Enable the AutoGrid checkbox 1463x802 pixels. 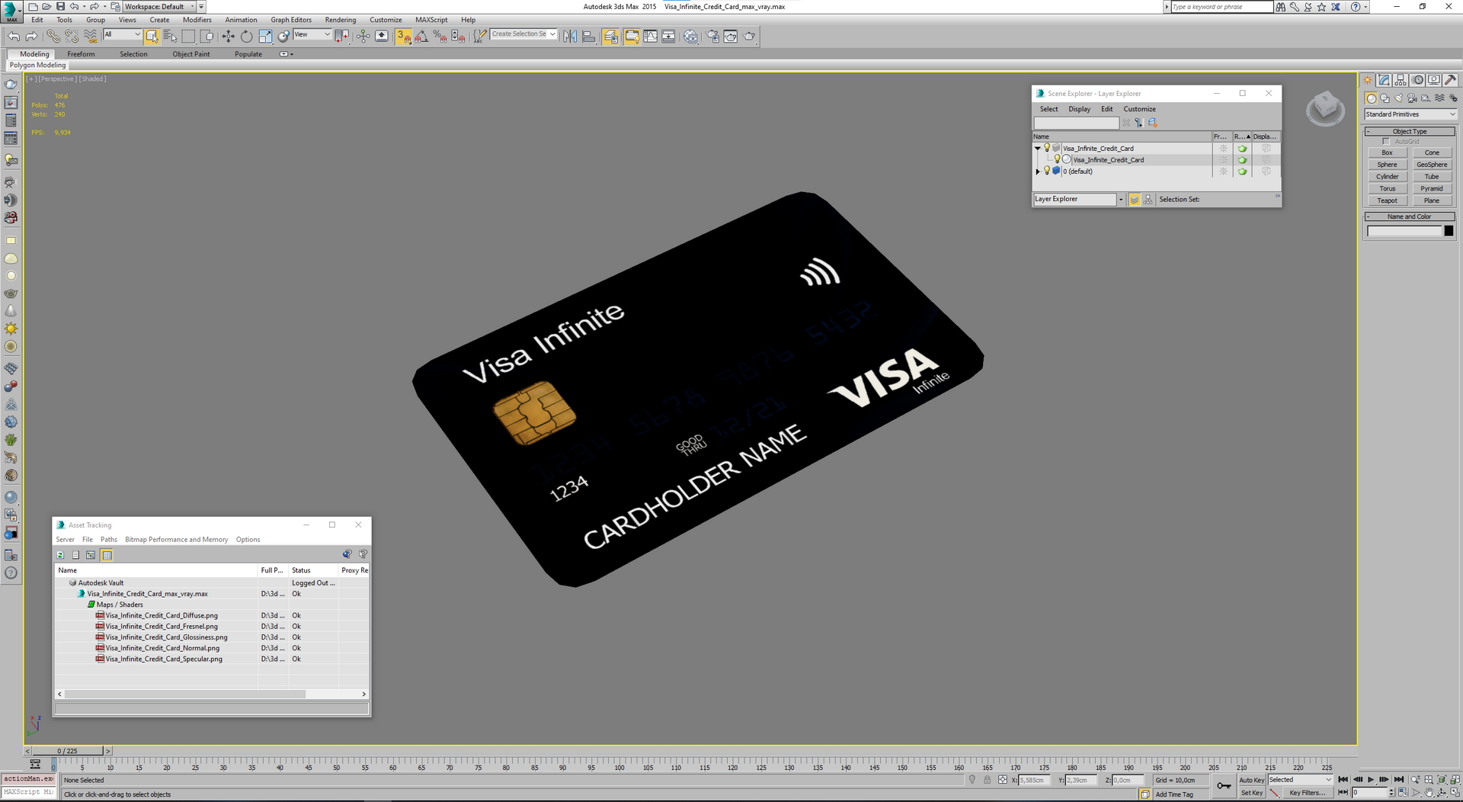pos(1386,142)
